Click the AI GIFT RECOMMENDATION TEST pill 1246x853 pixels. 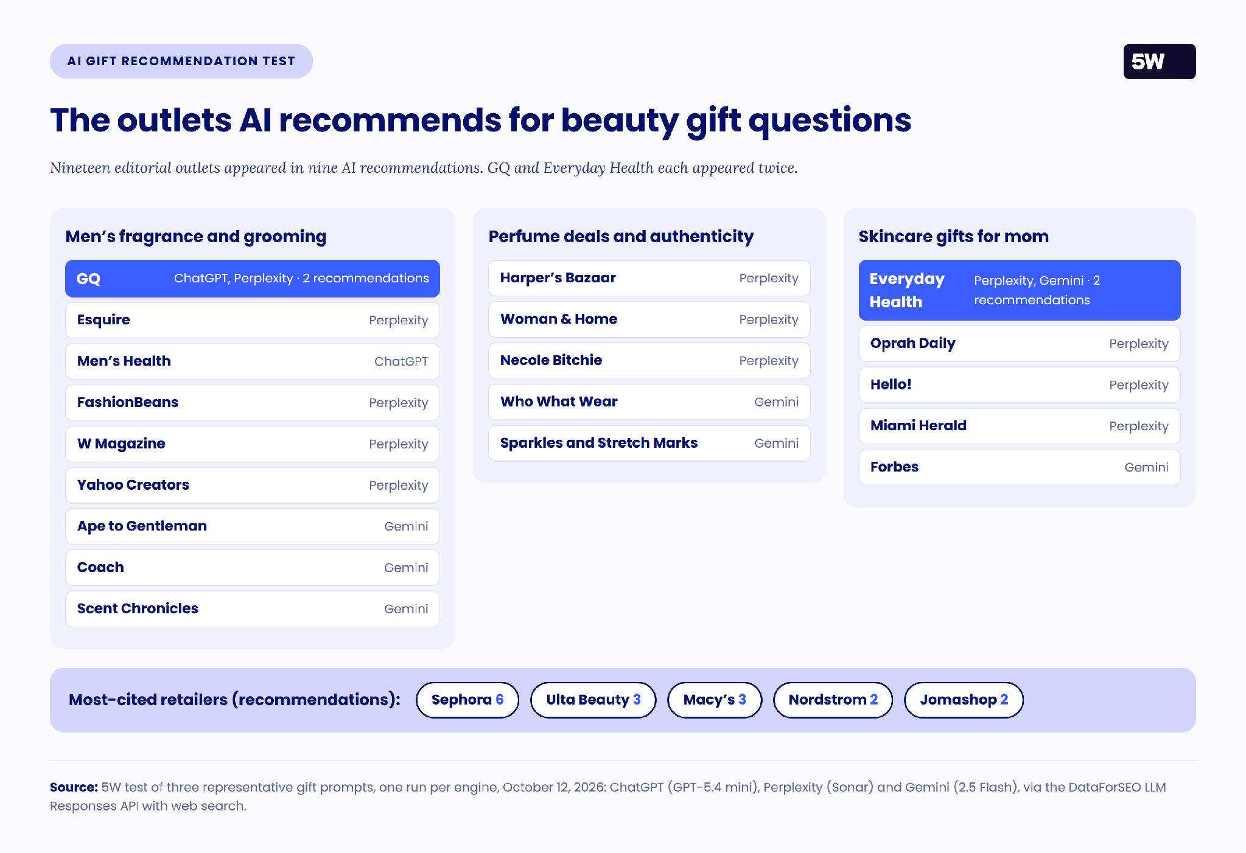point(181,61)
